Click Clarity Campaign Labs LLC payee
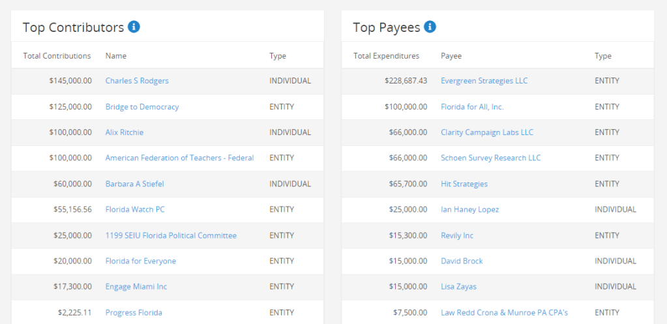 click(487, 132)
